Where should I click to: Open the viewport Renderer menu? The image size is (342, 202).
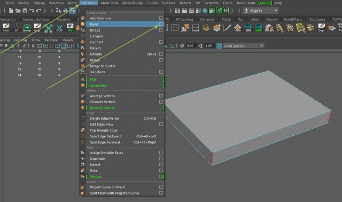pos(51,40)
